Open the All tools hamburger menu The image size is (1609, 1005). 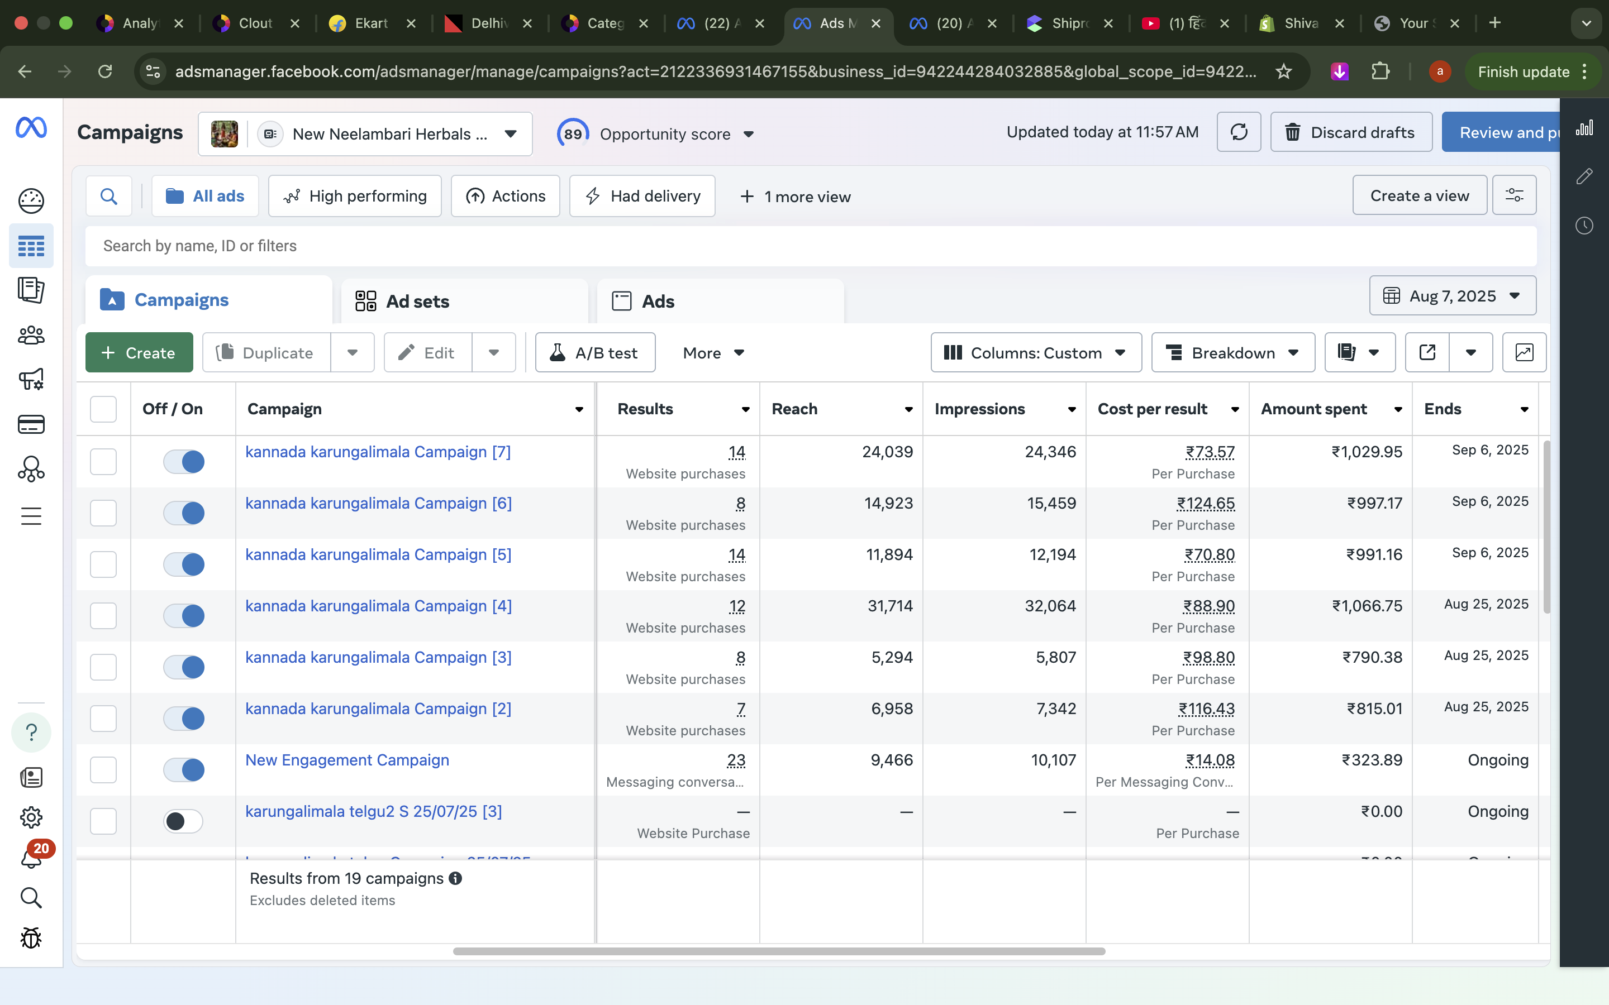tap(31, 516)
